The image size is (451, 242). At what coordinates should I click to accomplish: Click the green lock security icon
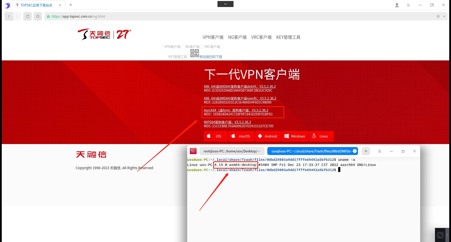coord(48,16)
